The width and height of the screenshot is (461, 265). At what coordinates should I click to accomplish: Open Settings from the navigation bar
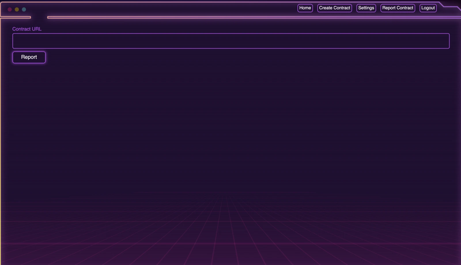tap(366, 8)
